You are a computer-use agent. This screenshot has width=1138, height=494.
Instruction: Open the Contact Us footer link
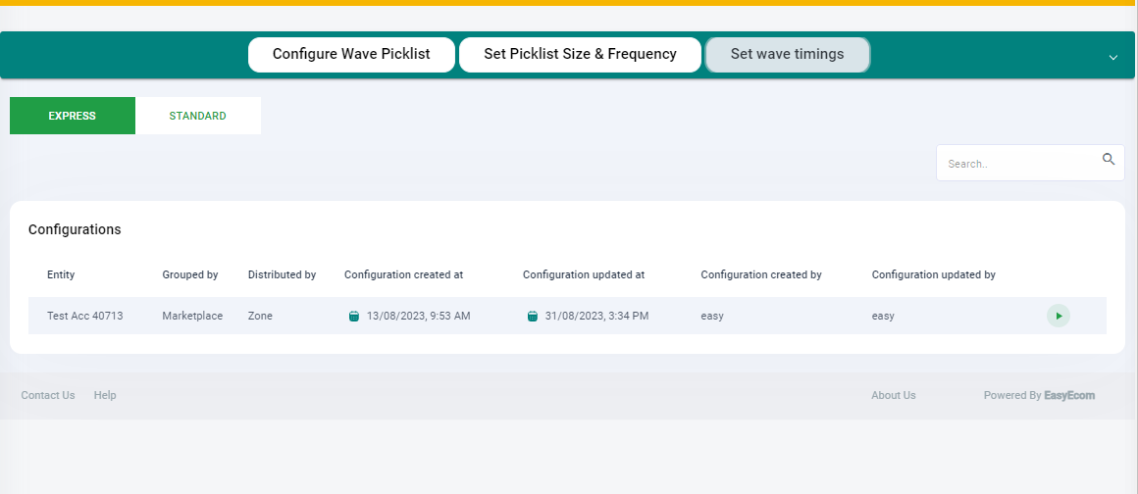coord(48,395)
